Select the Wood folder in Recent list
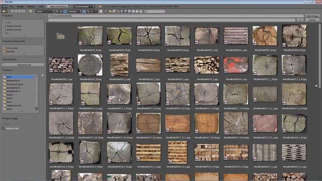The height and width of the screenshot is (181, 322). click(10, 95)
